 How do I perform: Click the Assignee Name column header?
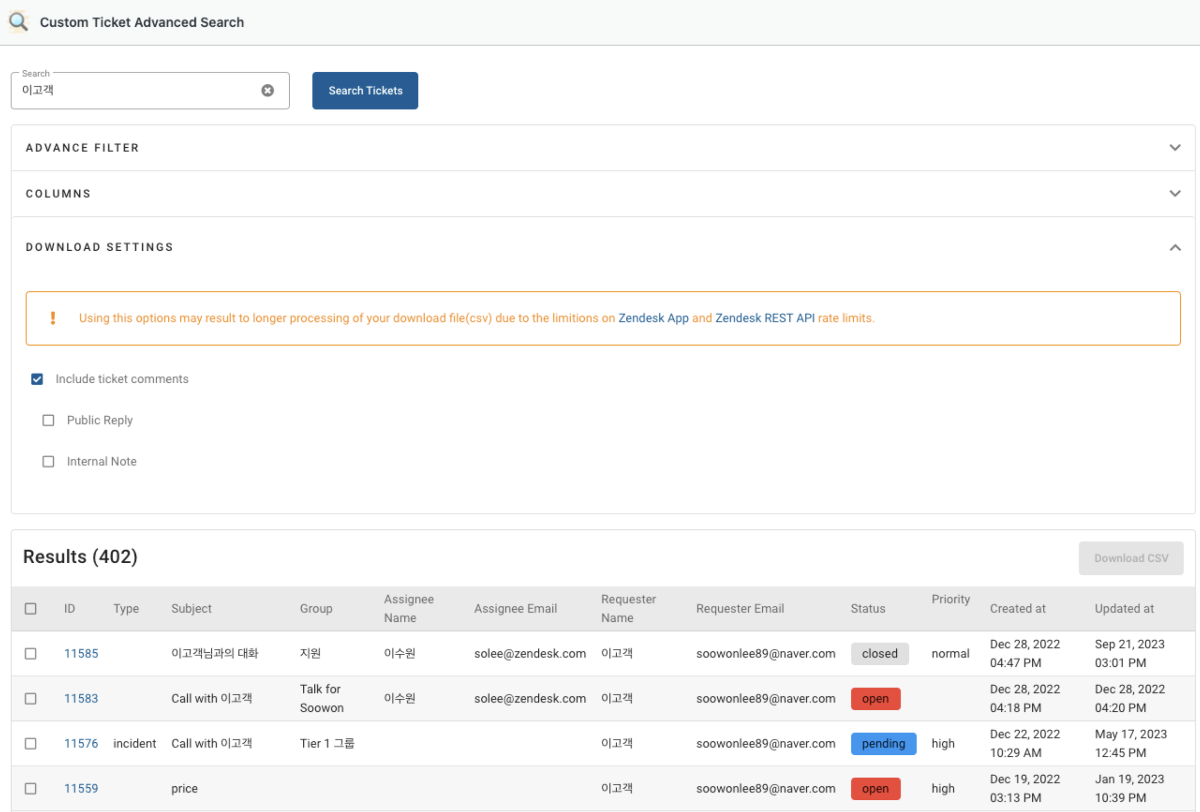click(x=408, y=608)
